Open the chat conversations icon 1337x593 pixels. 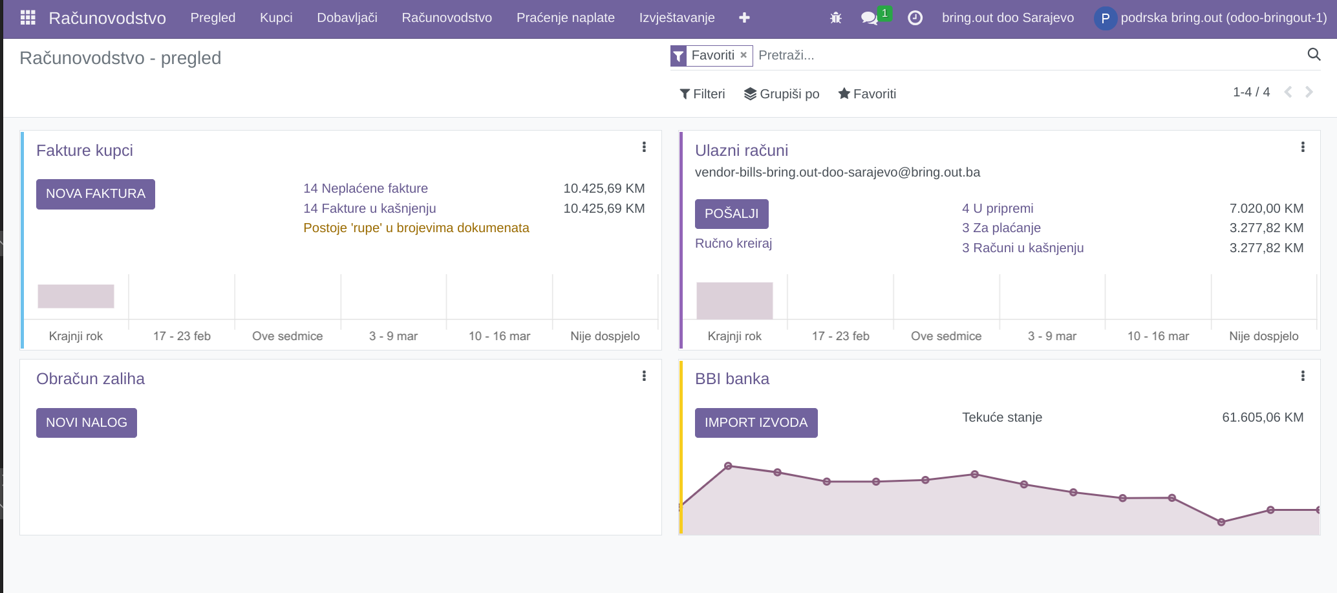pyautogui.click(x=870, y=17)
